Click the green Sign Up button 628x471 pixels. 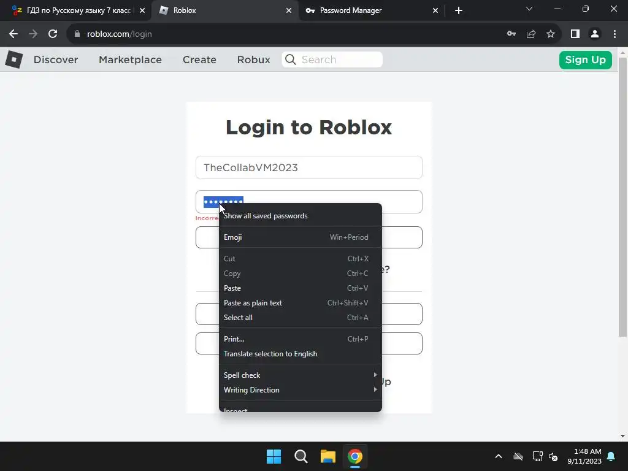pos(586,59)
